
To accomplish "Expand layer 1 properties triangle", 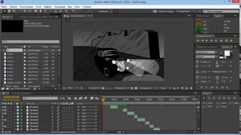I will pyautogui.click(x=15, y=107).
